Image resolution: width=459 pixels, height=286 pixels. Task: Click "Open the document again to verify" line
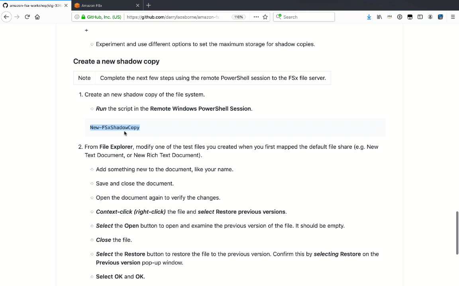[x=158, y=197]
